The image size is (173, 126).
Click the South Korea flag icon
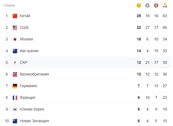click(15, 109)
